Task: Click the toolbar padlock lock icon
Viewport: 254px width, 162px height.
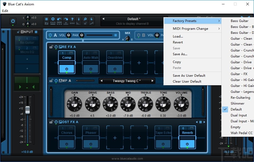Action: coord(85,23)
